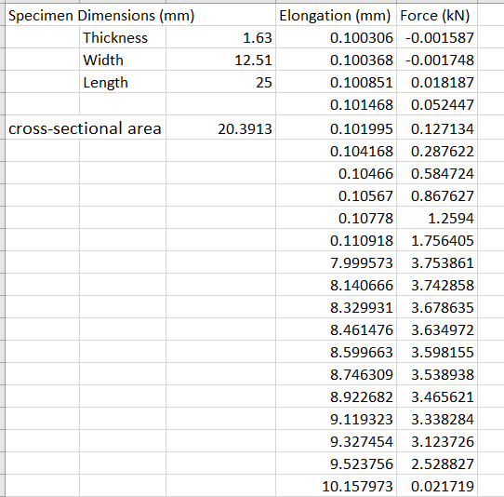
Task: Select elongation cell 0.101995
Action: pos(337,128)
